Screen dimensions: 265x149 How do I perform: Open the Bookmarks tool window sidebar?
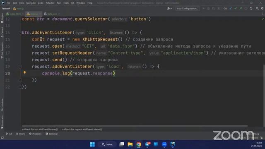coord(2,122)
